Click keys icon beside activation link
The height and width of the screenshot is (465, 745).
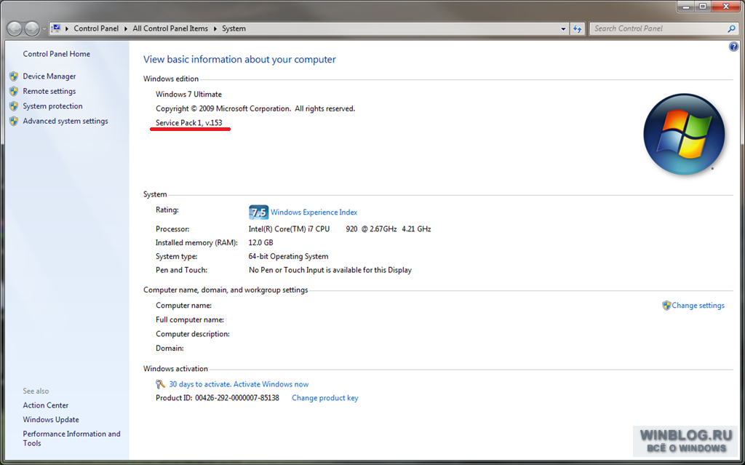160,383
